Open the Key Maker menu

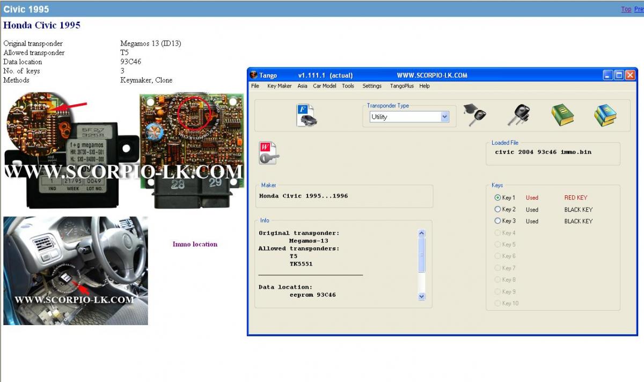280,86
